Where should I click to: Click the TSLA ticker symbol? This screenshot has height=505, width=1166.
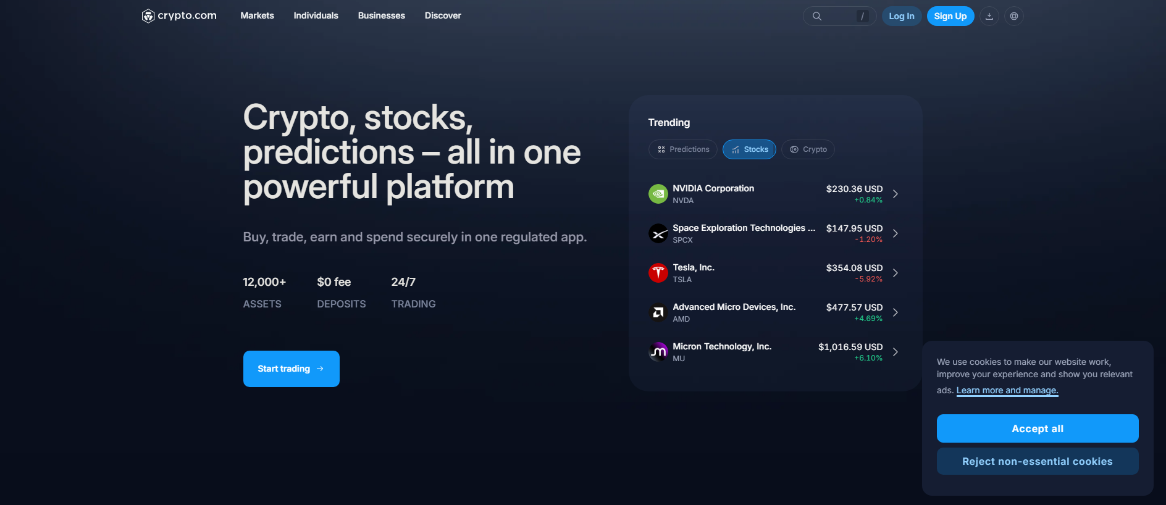pos(682,280)
